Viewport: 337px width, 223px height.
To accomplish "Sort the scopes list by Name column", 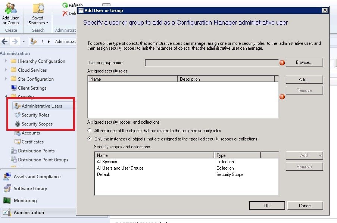I will coord(154,155).
